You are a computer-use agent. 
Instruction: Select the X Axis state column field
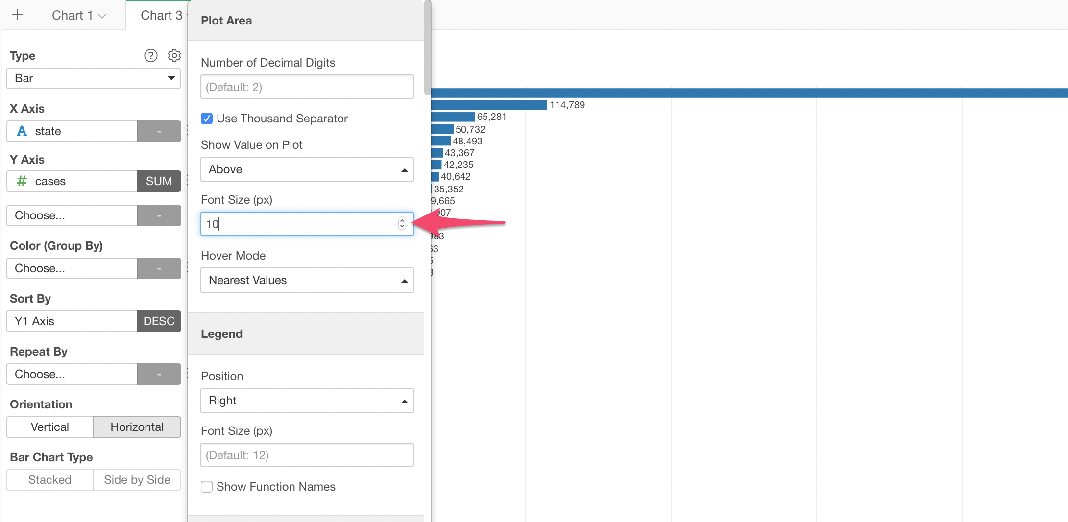coord(72,131)
